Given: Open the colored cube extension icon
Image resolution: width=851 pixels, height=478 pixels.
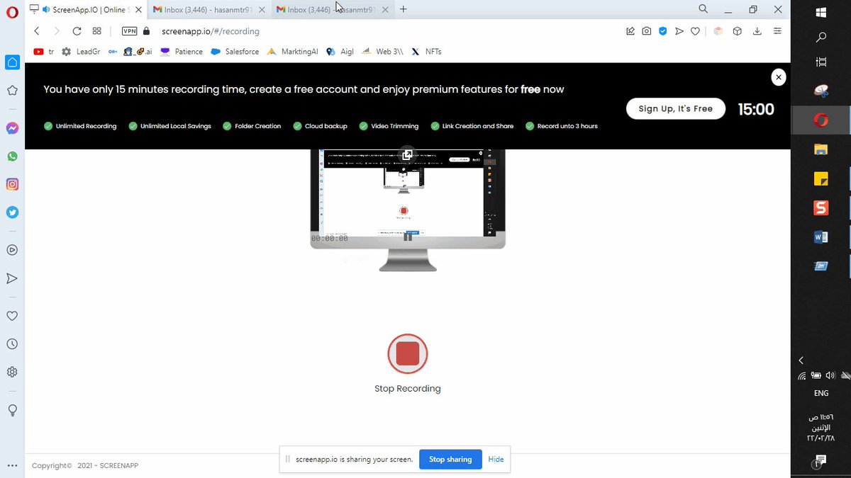Looking at the screenshot, I should 718,31.
